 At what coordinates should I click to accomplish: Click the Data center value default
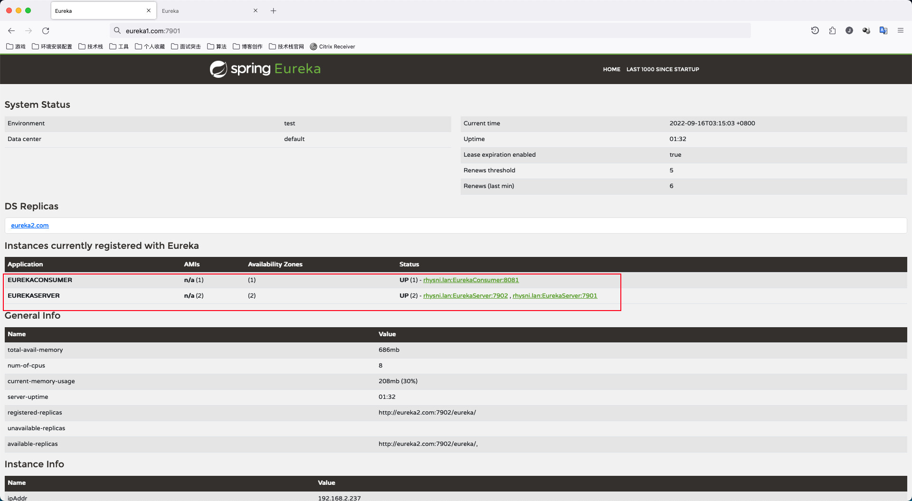pos(294,139)
